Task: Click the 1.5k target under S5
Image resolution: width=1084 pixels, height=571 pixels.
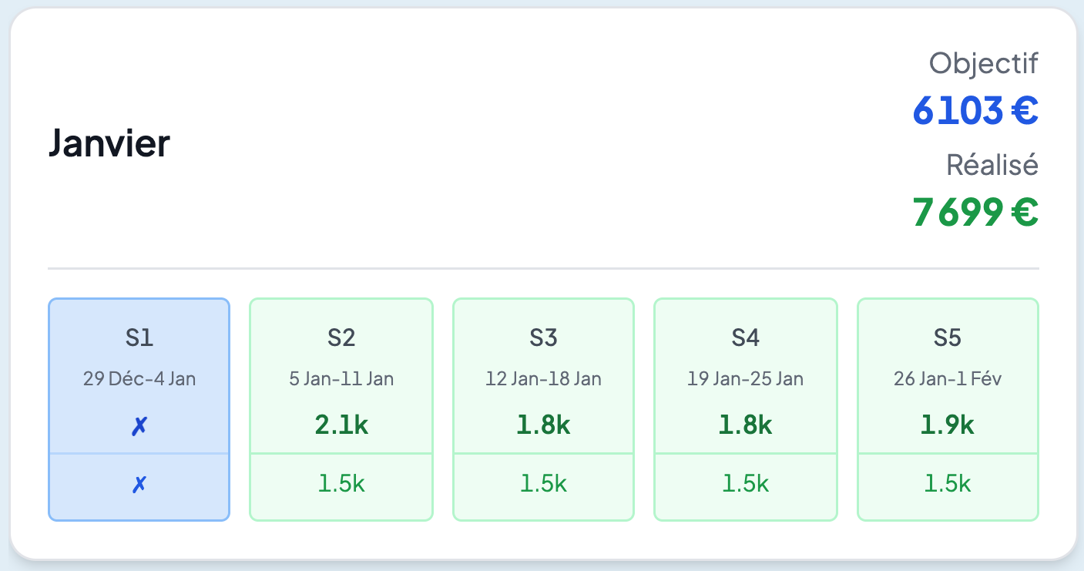Action: tap(948, 483)
